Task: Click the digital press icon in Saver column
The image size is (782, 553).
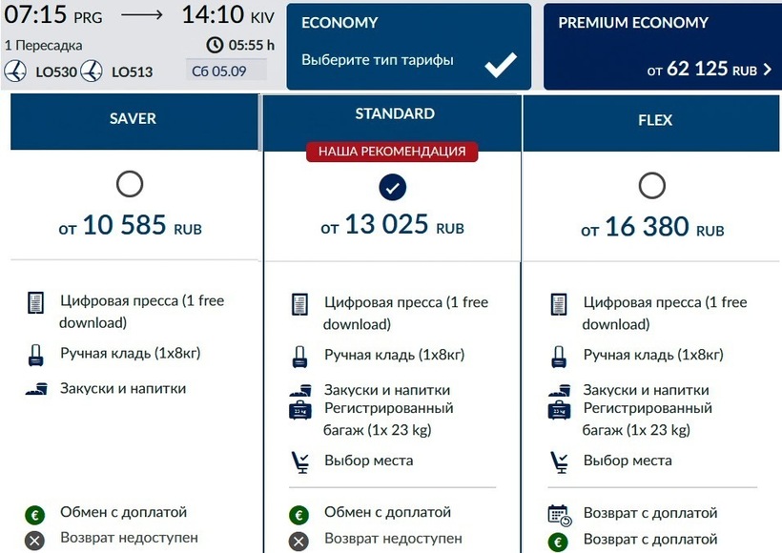Action: pos(36,304)
